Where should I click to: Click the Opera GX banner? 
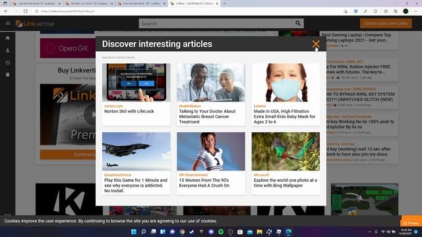(x=67, y=48)
